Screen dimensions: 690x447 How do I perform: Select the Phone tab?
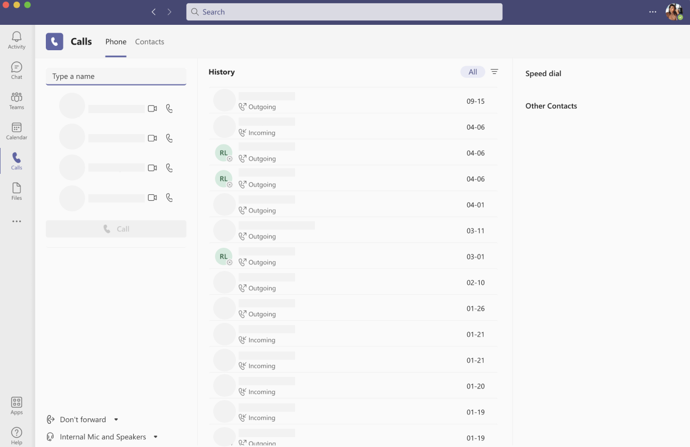coord(116,42)
